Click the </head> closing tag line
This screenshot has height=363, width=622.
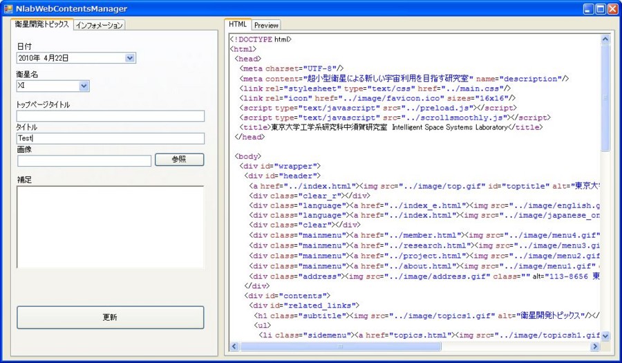[x=249, y=137]
